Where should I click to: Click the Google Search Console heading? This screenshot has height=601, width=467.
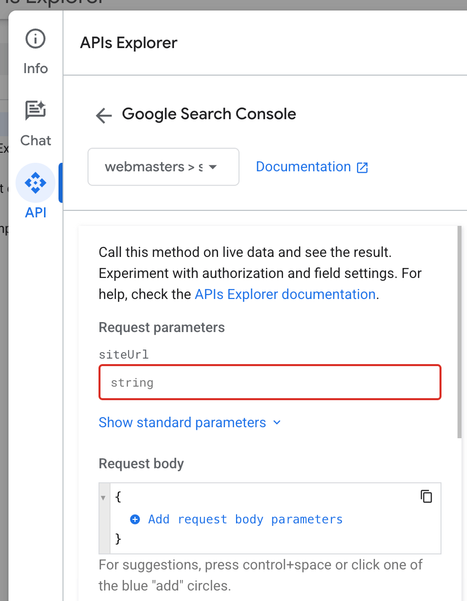coord(208,114)
